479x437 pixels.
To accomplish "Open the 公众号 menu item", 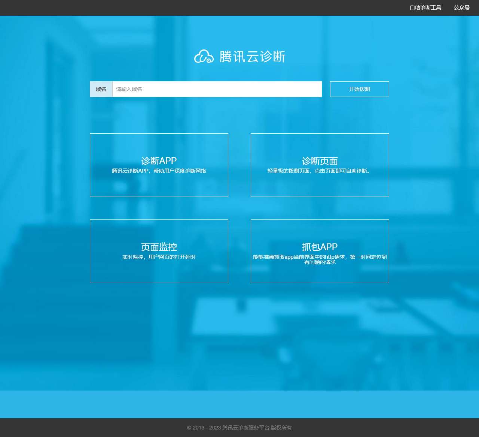I will (462, 7).
